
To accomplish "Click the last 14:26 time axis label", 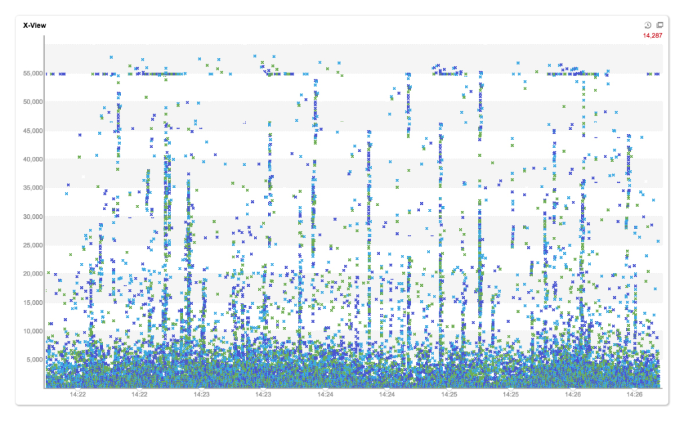I will pos(635,395).
